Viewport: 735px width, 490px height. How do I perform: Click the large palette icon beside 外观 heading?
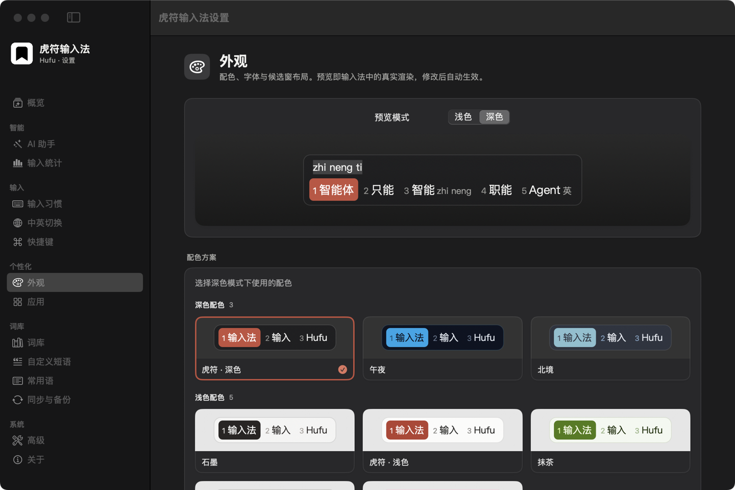click(x=197, y=67)
